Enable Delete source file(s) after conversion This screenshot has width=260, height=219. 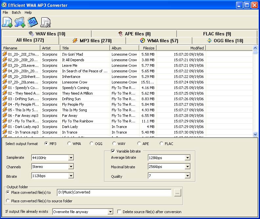pos(119,211)
